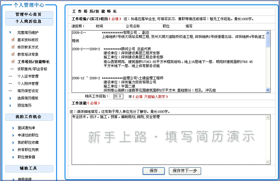280x181 pixels.
Task: Open 教育培训背景 page
Action: pos(28,54)
